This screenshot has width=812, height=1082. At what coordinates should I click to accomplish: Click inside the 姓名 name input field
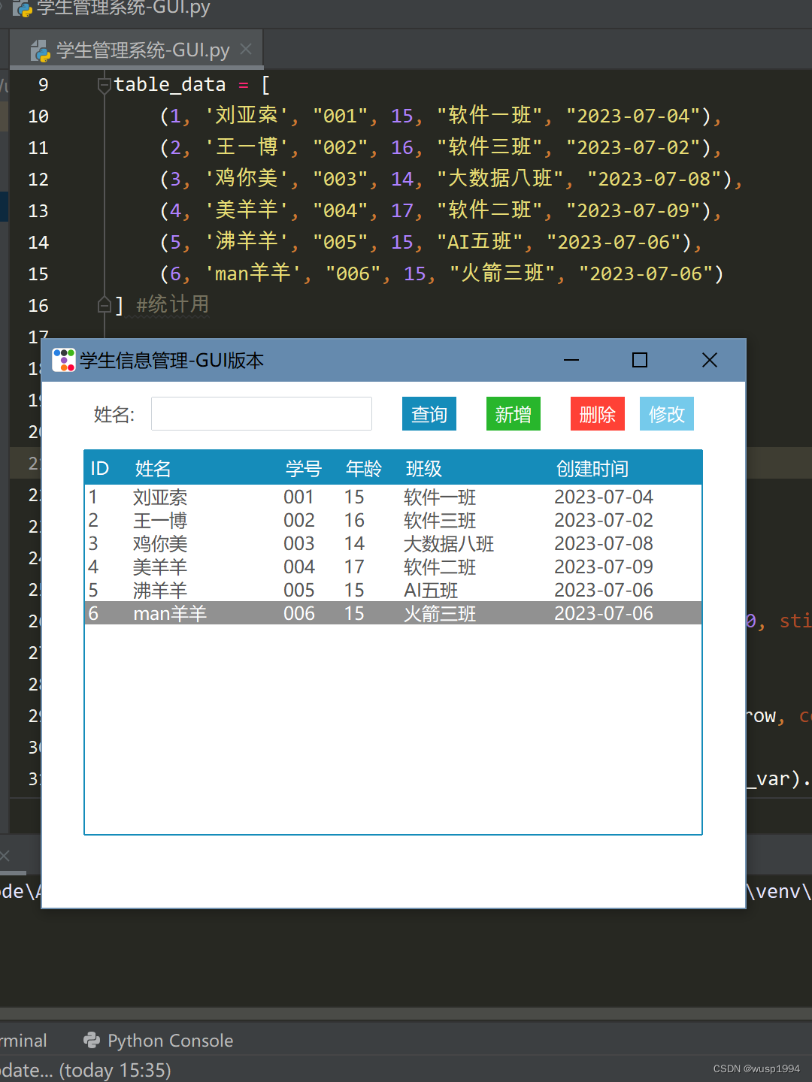tap(261, 413)
